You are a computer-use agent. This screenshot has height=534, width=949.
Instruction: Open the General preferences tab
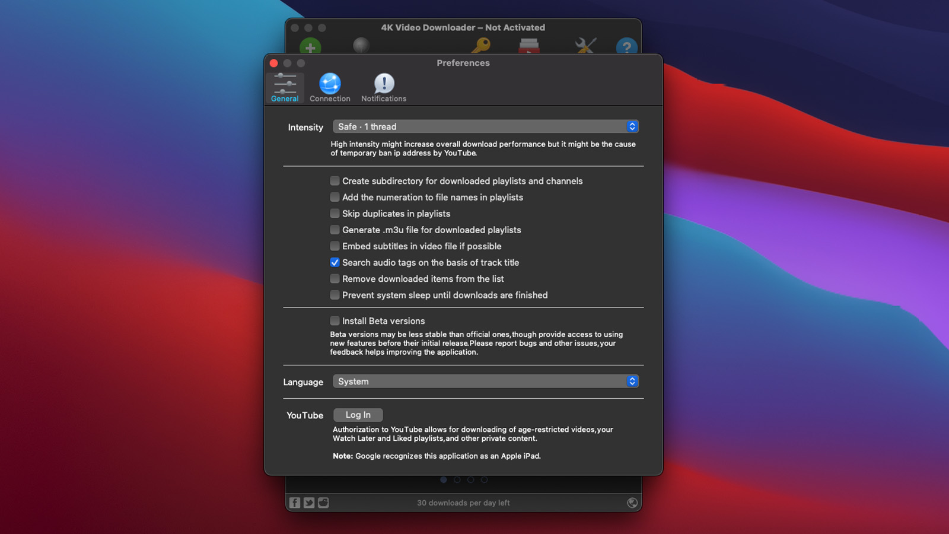[x=285, y=88]
